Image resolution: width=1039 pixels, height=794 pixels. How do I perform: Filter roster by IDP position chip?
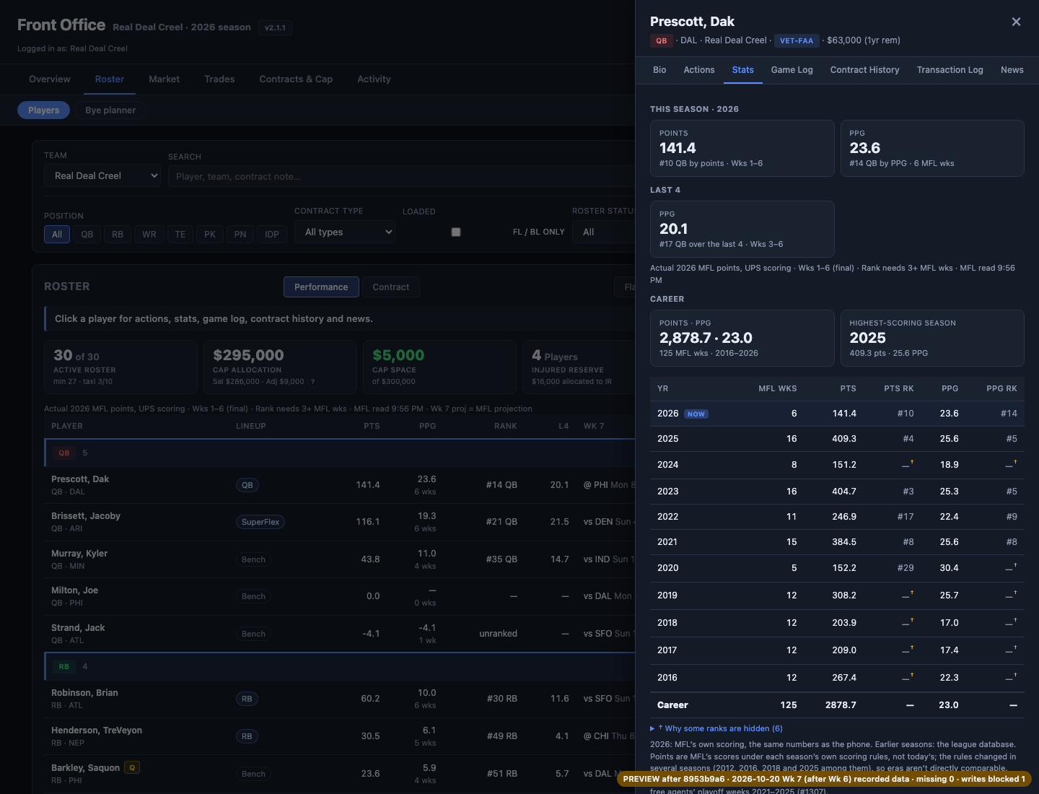272,234
